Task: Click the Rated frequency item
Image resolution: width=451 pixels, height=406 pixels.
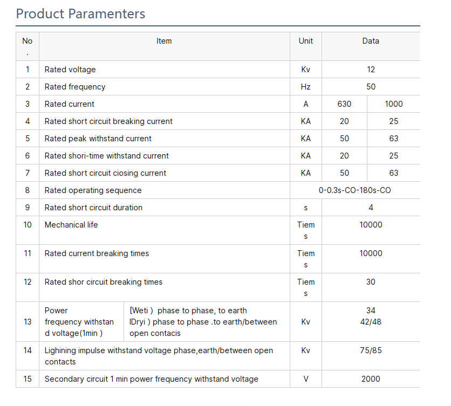Action: (75, 87)
